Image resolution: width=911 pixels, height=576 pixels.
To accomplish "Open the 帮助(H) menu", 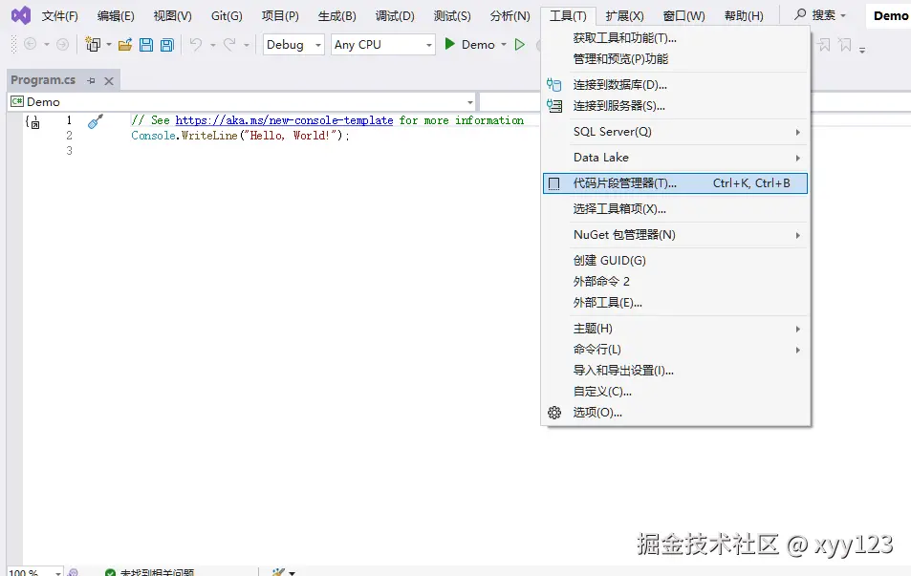I will pos(744,15).
